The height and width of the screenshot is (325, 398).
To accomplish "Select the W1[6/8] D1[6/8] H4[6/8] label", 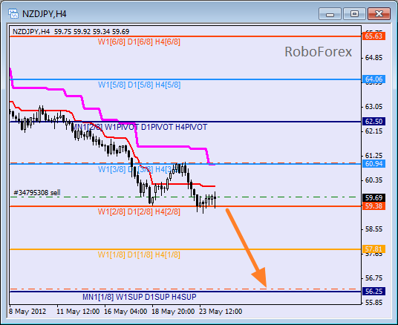I will click(139, 42).
